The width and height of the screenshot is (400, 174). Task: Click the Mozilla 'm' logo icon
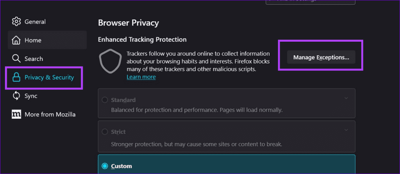click(x=16, y=114)
